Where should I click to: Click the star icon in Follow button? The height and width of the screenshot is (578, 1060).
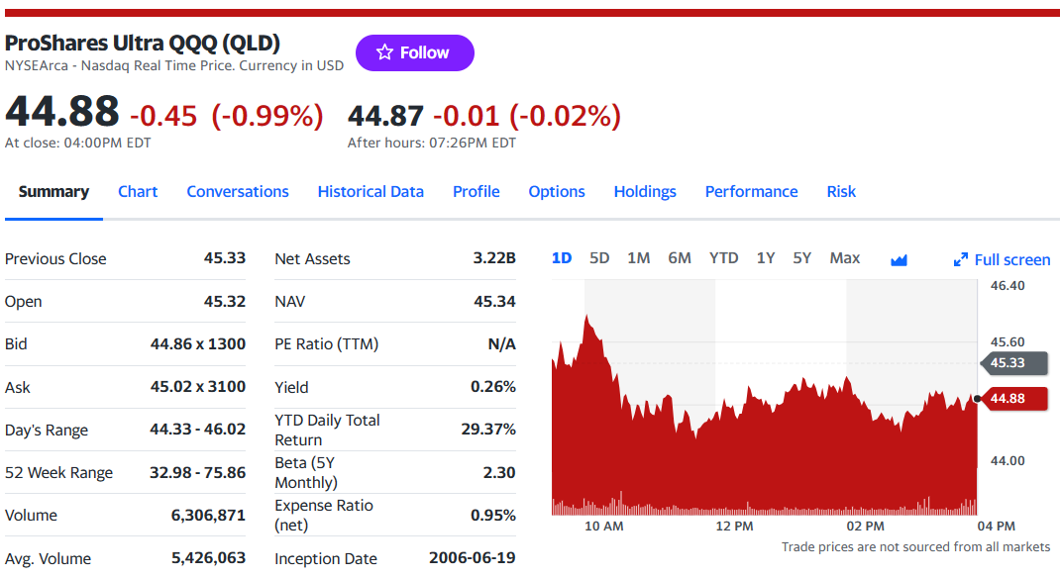click(384, 52)
